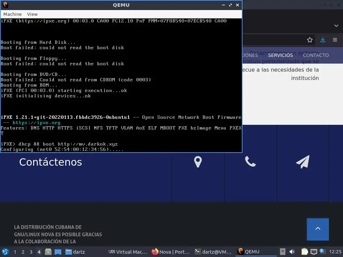Click the 'Booting from Hard Disk...' line
Viewport: 343px width, 257px height.
[38, 42]
